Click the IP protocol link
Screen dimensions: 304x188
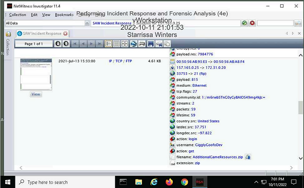pos(111,61)
